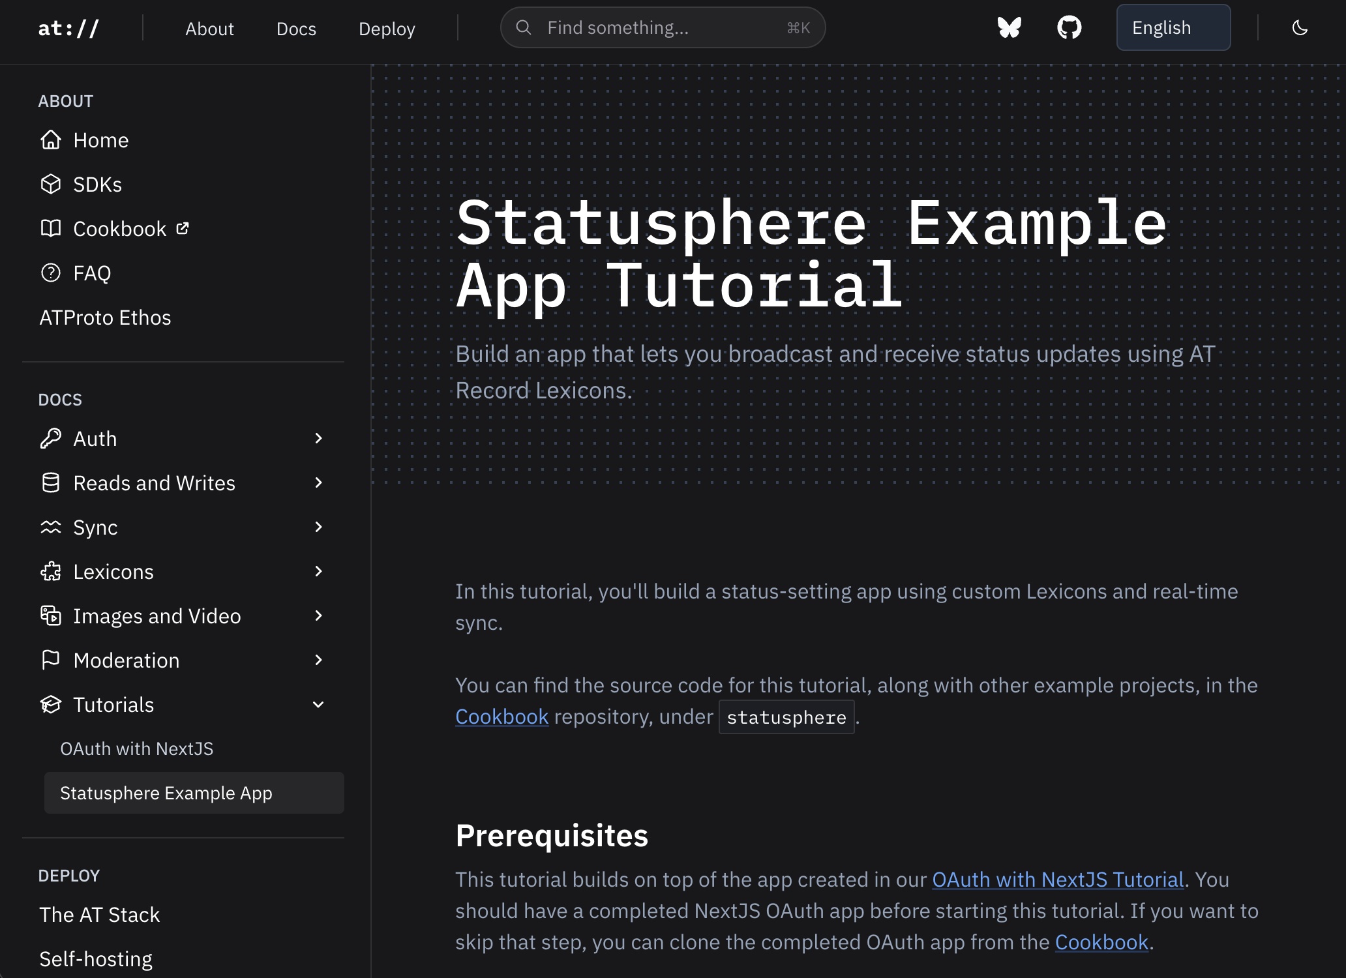Screen dimensions: 1346x978
Task: Click the Home house icon
Action: point(51,140)
